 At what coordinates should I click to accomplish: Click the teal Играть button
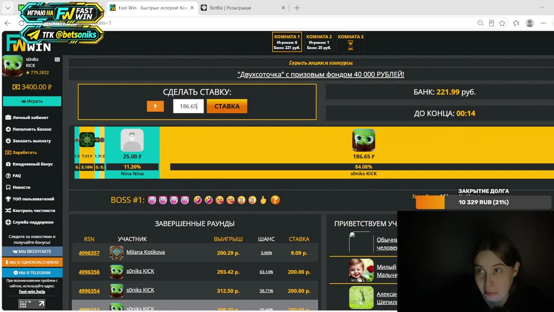(x=32, y=101)
